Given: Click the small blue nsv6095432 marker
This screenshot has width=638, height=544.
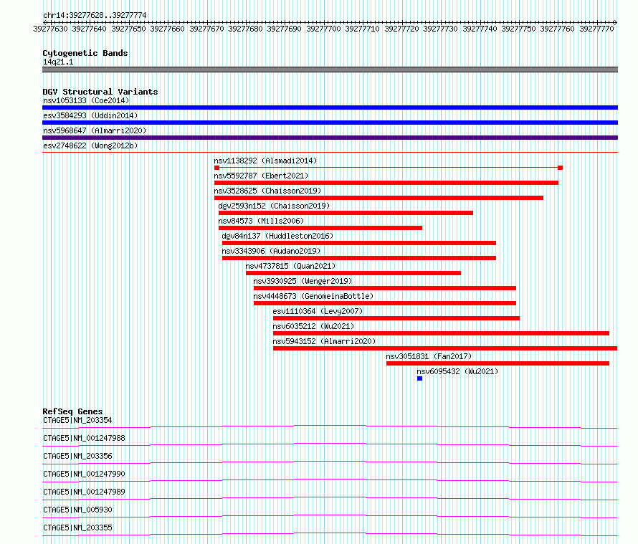Looking at the screenshot, I should 420,378.
